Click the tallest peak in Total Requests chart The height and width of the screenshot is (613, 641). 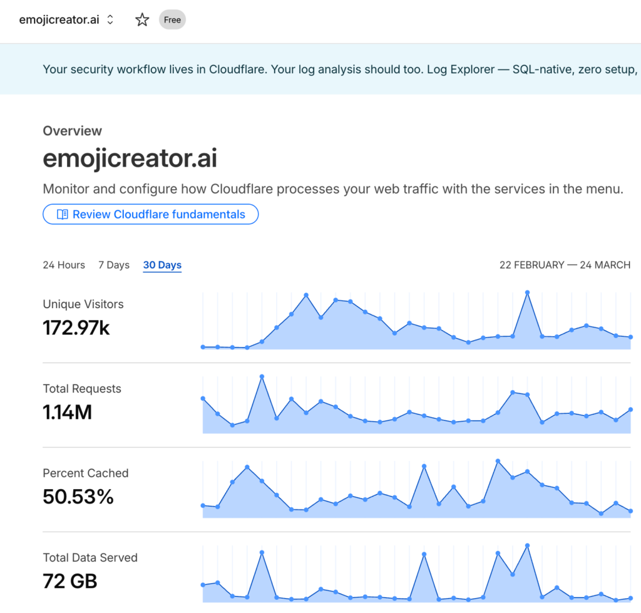[x=262, y=376]
